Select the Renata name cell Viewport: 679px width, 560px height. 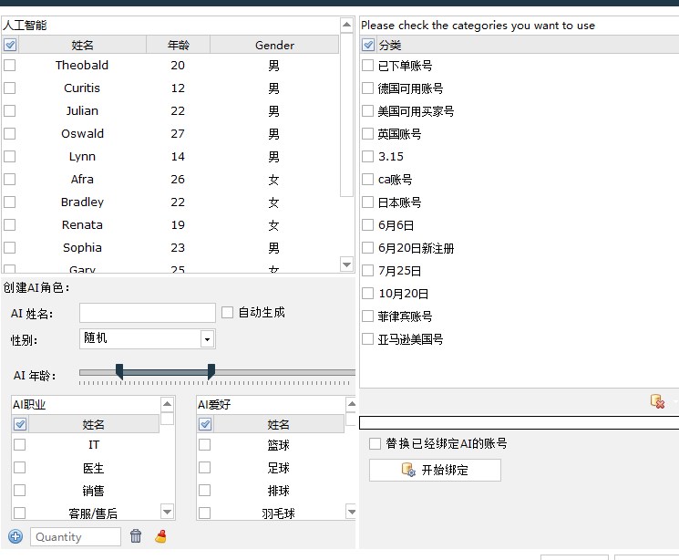pos(82,225)
